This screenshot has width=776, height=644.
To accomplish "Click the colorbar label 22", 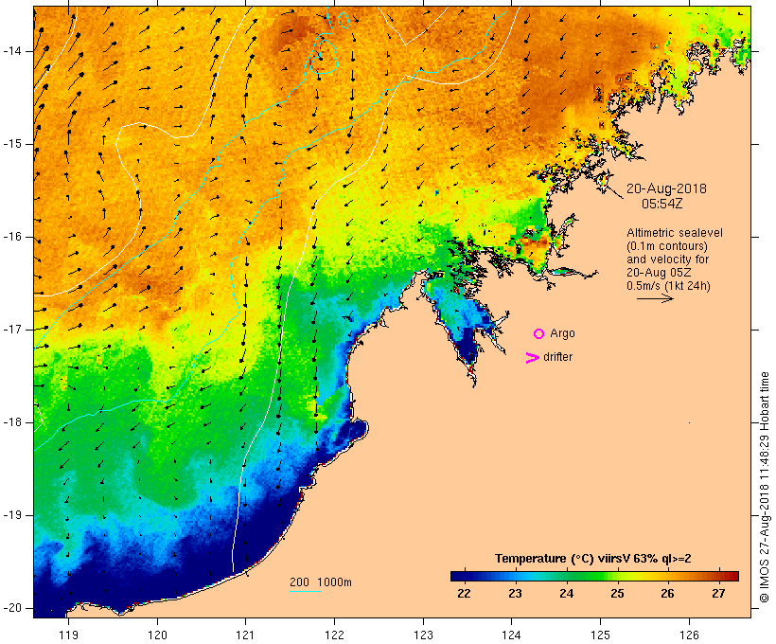I will (x=465, y=594).
